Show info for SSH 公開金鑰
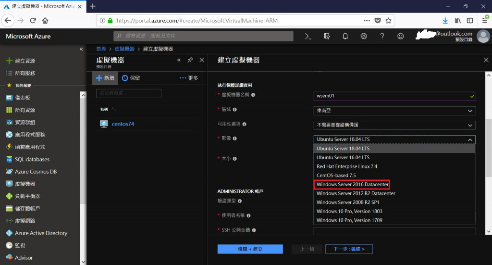Image resolution: width=492 pixels, height=265 pixels. [254, 230]
